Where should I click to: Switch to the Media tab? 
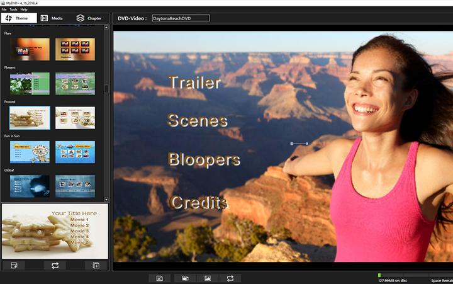[x=52, y=18]
